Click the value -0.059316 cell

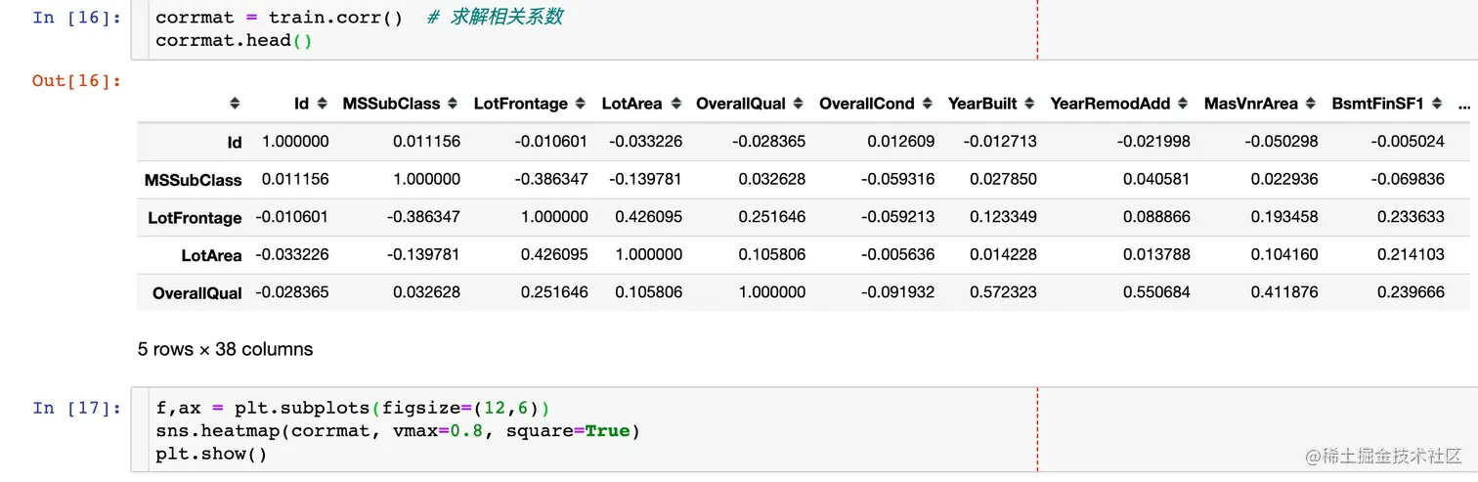tap(898, 179)
